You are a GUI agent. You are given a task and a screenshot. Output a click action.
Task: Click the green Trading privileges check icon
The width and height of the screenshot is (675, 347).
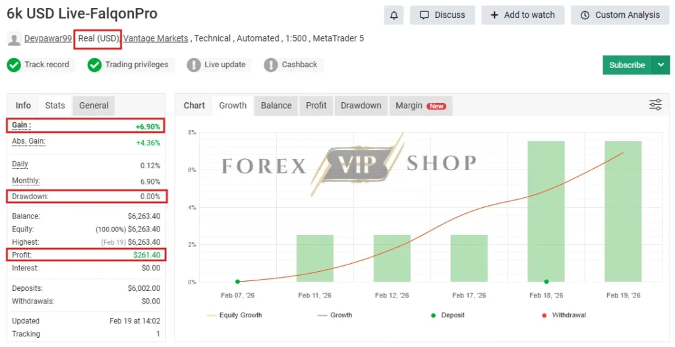point(94,65)
